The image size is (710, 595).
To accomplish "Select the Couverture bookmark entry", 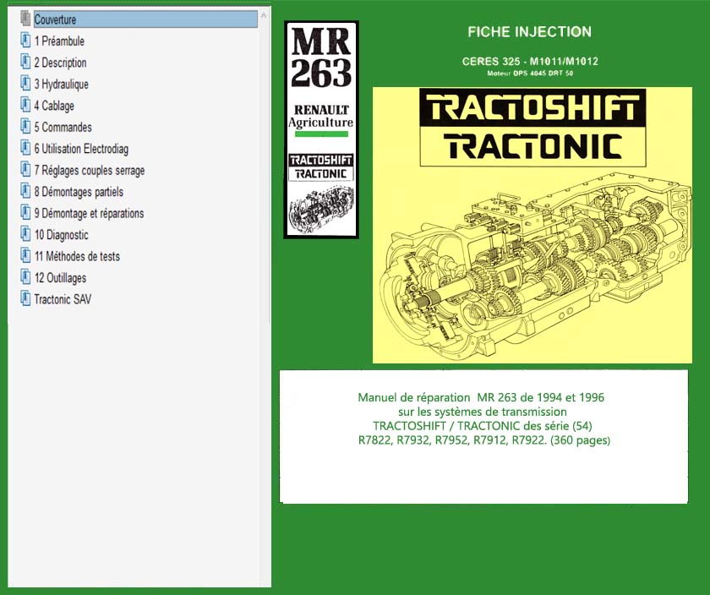I will [x=145, y=19].
